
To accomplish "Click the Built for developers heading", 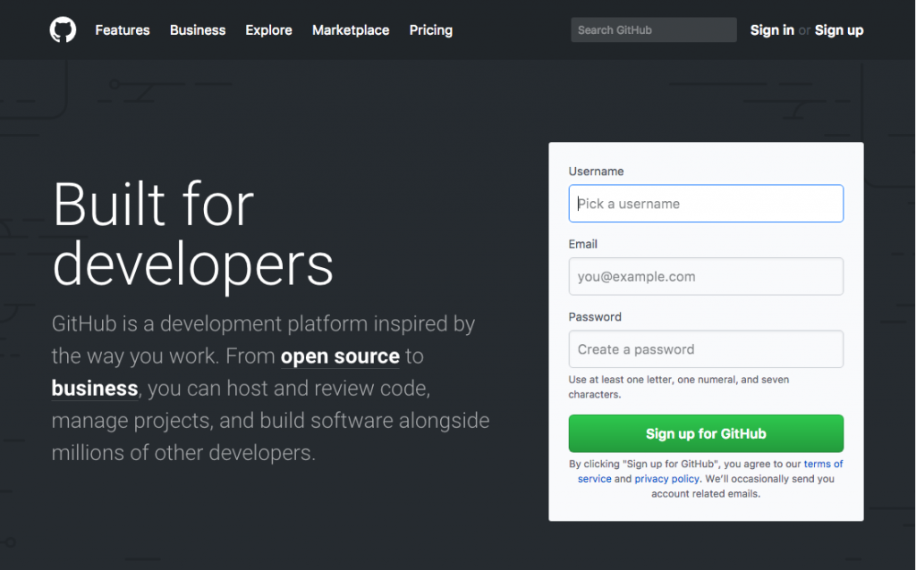I will [x=193, y=235].
